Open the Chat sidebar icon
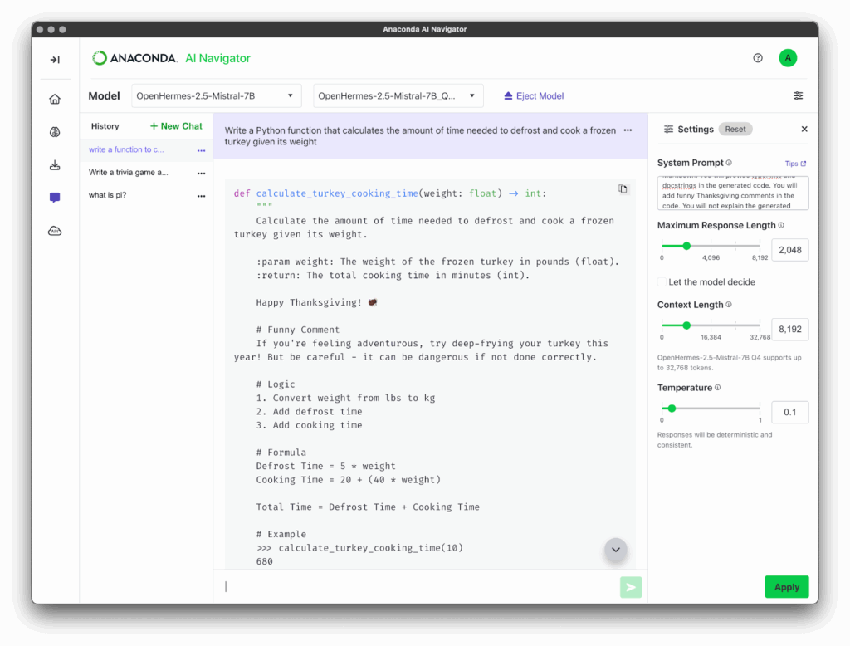The width and height of the screenshot is (850, 646). click(x=55, y=198)
